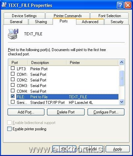133x156 pixels.
Task: Click the Apply button
Action: pyautogui.click(x=118, y=149)
